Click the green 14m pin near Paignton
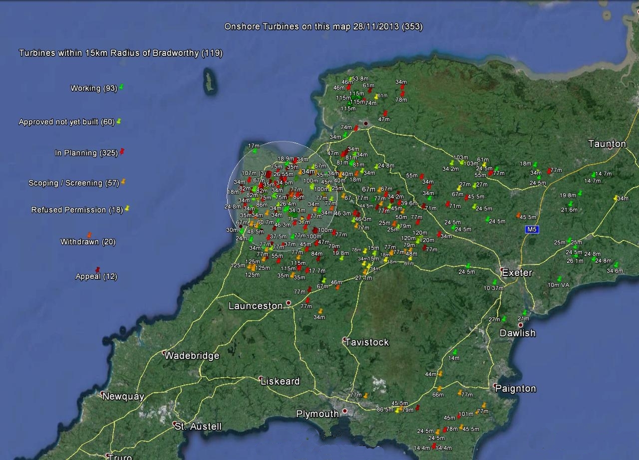Image resolution: width=639 pixels, height=460 pixels. (454, 352)
